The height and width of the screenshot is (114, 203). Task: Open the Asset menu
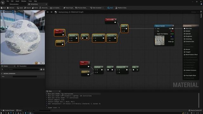pos(17,1)
